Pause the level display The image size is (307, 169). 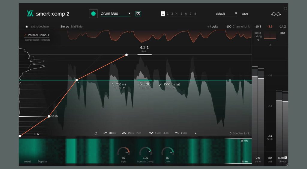34,134
